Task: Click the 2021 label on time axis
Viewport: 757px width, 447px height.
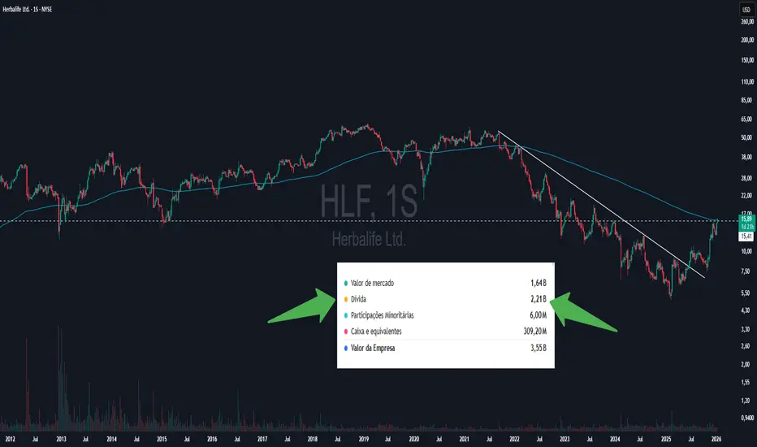Action: pyautogui.click(x=464, y=439)
